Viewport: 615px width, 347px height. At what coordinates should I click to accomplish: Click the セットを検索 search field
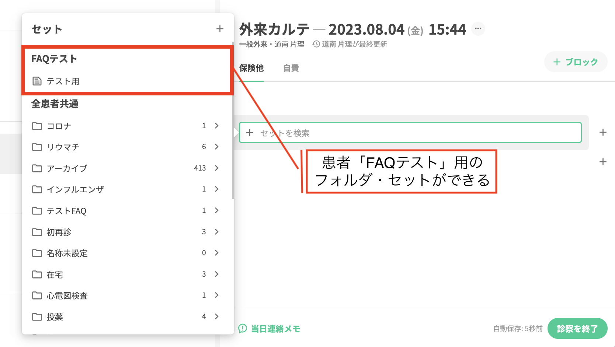pyautogui.click(x=410, y=133)
